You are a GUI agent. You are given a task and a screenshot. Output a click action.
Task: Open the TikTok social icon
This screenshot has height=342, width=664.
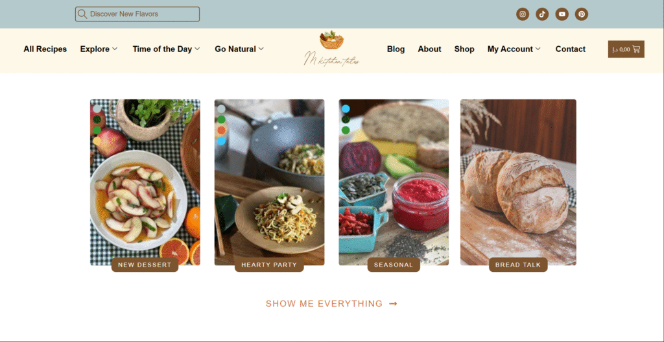tap(542, 14)
